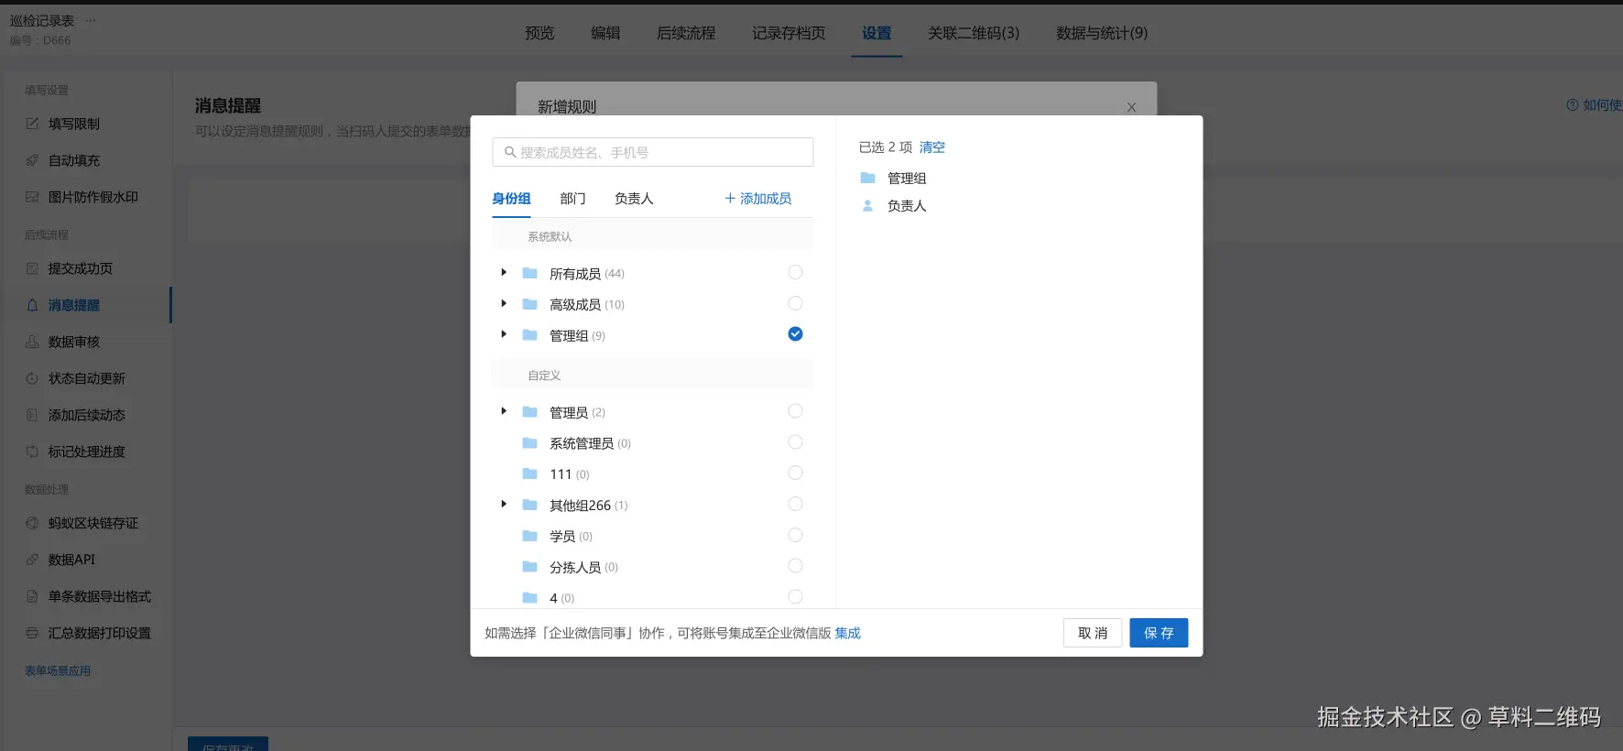This screenshot has height=751, width=1623.
Task: Open the 关联二维码(3) tab
Action: click(974, 33)
